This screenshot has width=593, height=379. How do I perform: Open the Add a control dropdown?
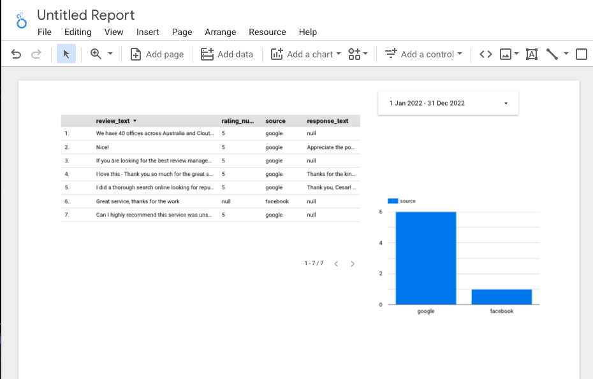pos(423,54)
